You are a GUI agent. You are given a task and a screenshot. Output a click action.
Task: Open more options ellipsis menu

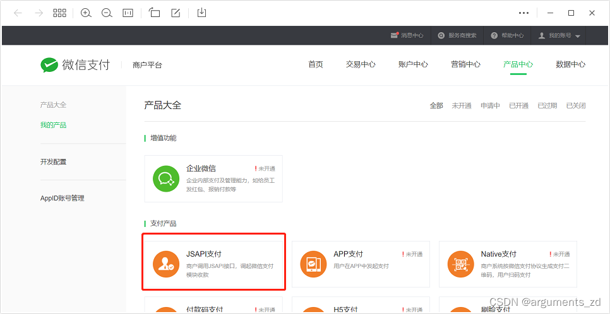pyautogui.click(x=523, y=13)
